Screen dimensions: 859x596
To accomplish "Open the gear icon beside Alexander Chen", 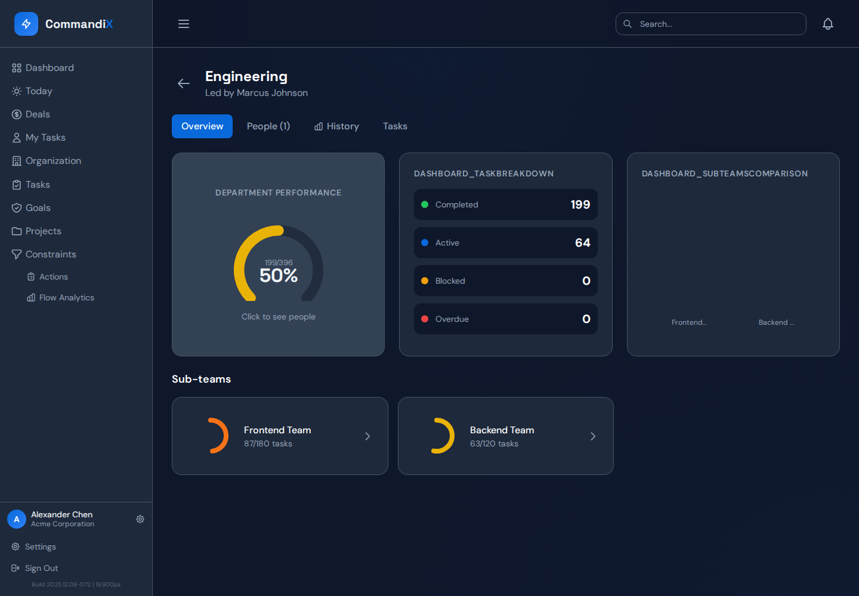I will tap(140, 519).
